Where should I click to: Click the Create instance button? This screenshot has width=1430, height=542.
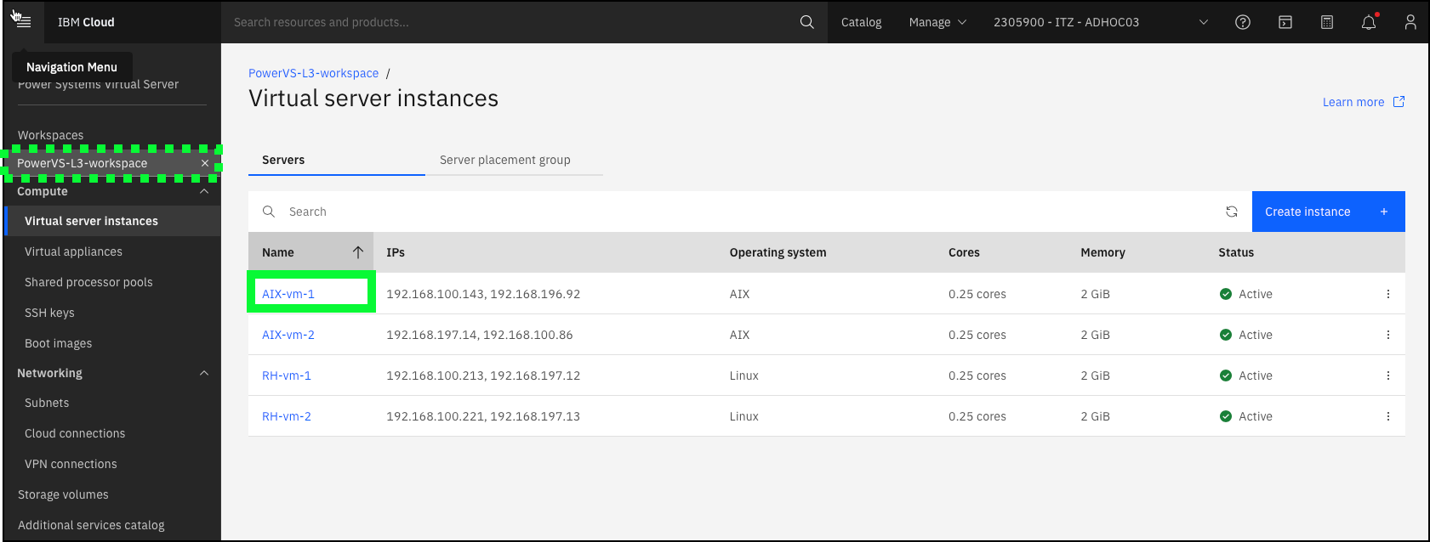[1328, 212]
